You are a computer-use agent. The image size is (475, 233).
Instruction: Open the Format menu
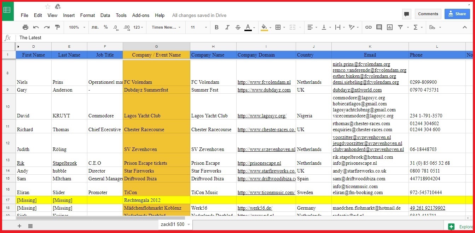pos(87,15)
